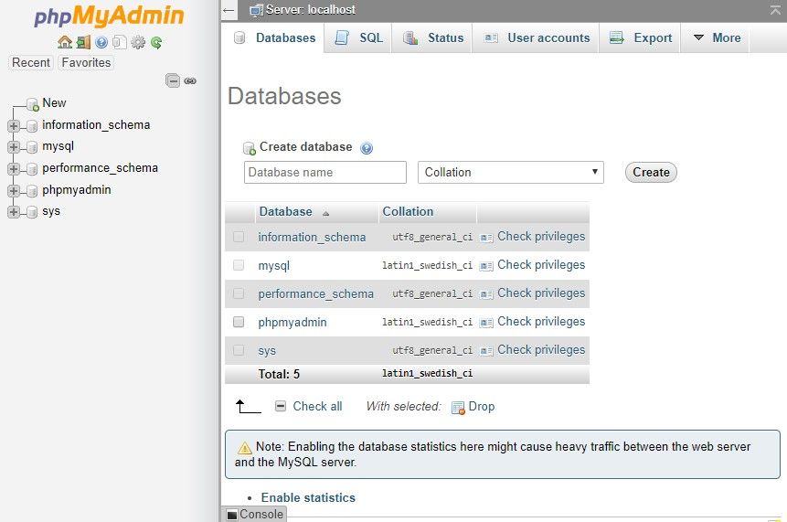Viewport: 787px width, 522px height.
Task: Expand mysql node in navigation tree
Action: click(x=14, y=147)
